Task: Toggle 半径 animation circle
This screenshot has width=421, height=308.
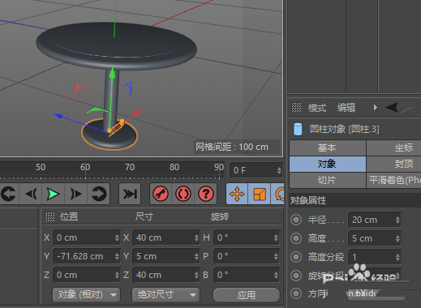Action: click(x=296, y=220)
